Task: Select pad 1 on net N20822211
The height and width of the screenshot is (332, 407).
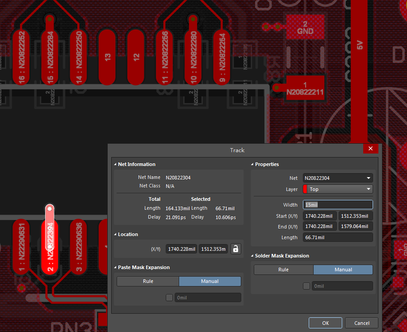Action: point(305,88)
